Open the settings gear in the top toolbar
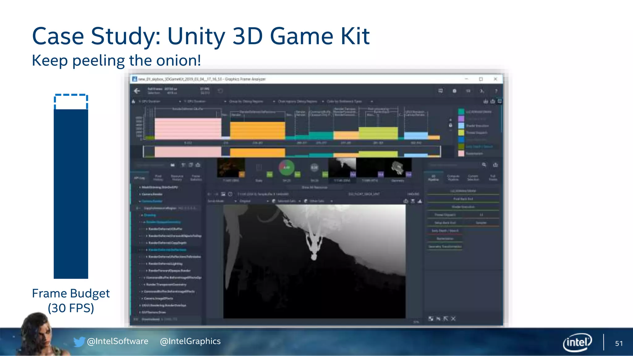 pos(454,91)
